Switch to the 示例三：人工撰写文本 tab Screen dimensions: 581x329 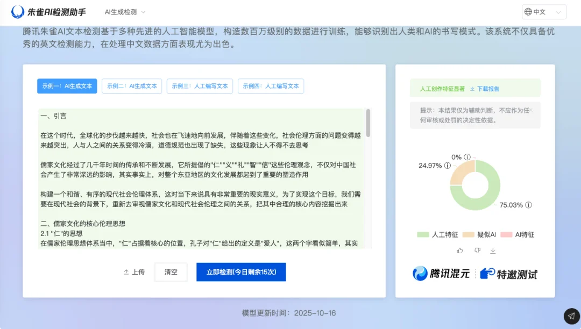tap(200, 86)
